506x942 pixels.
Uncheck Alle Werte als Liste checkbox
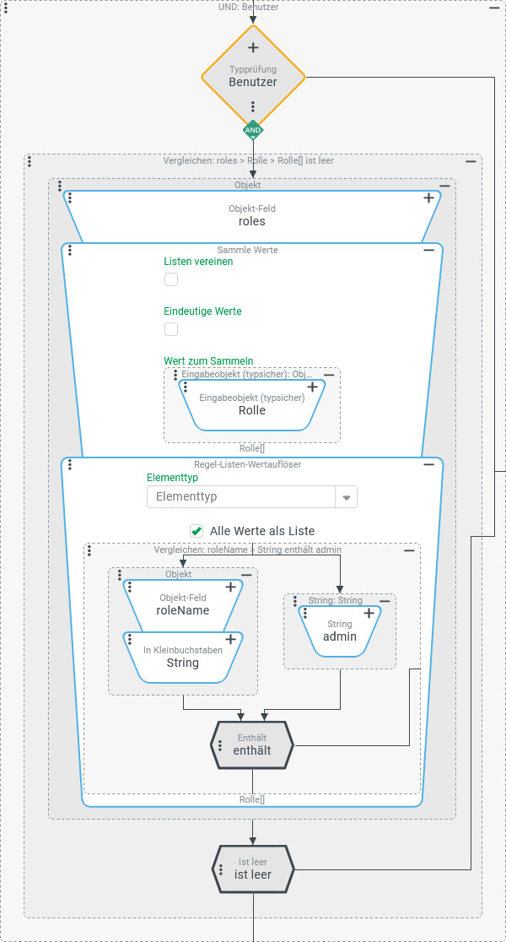point(196,531)
